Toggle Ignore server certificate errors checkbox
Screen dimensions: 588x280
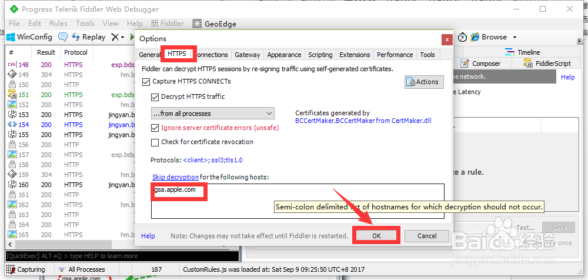(x=155, y=128)
